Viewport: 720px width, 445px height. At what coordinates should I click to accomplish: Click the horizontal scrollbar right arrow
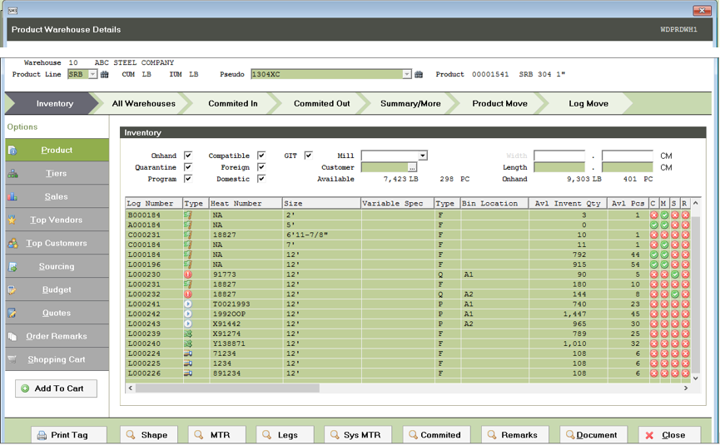686,388
